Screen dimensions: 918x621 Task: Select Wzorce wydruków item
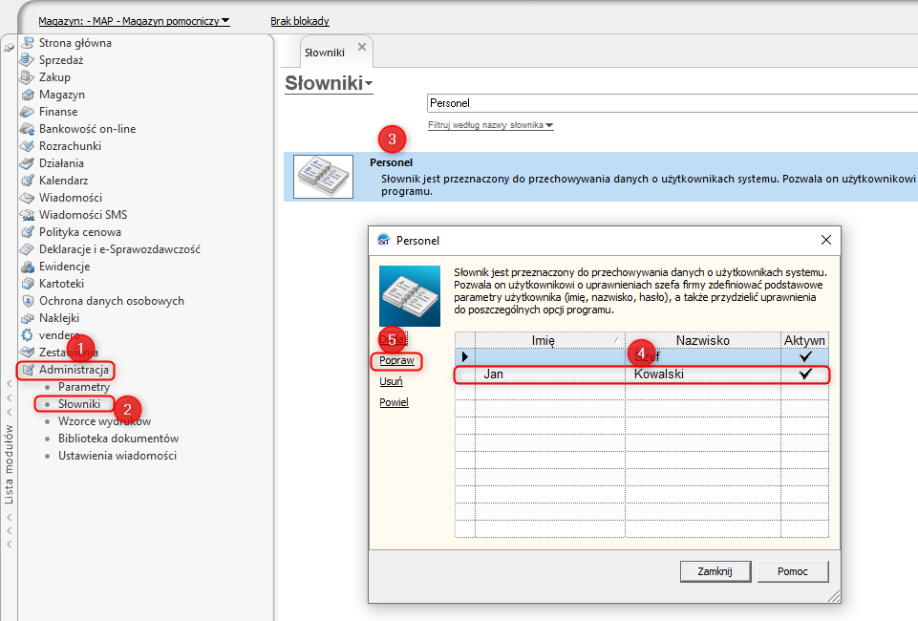(104, 421)
